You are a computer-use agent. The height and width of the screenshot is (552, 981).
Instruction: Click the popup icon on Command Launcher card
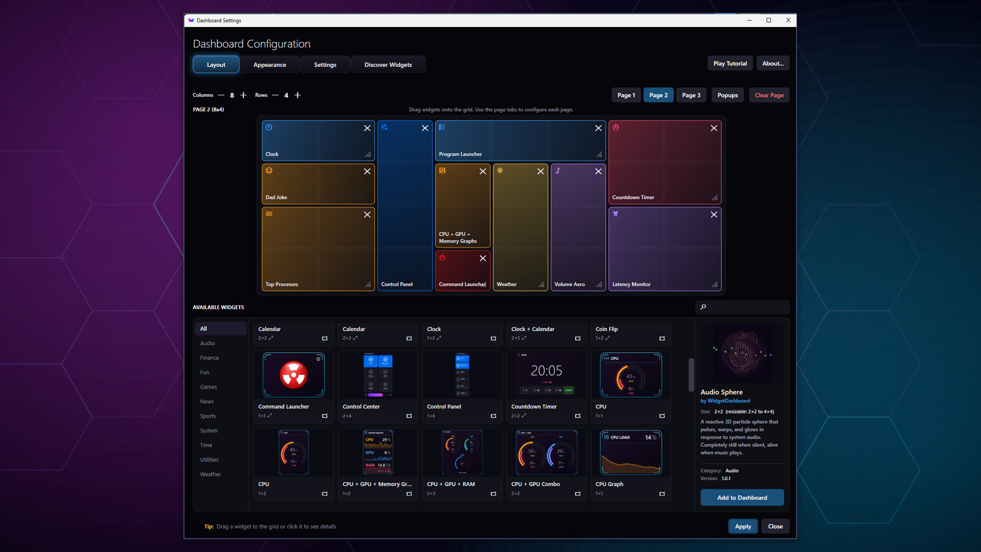coord(324,416)
